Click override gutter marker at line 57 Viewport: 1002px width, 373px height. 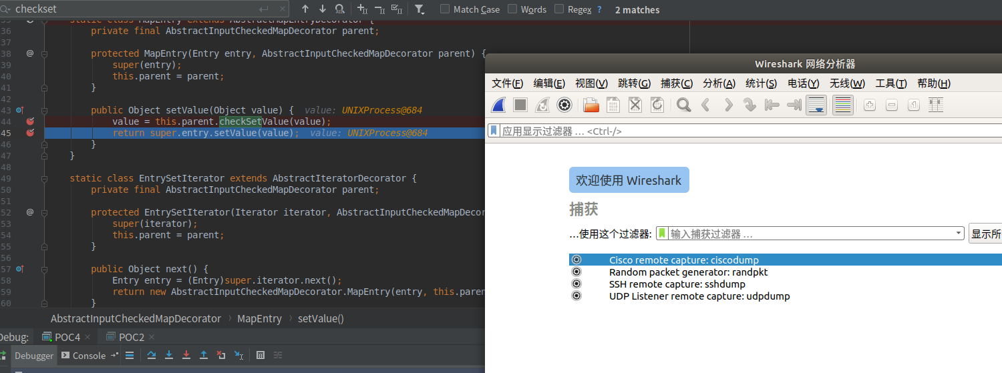tap(19, 269)
